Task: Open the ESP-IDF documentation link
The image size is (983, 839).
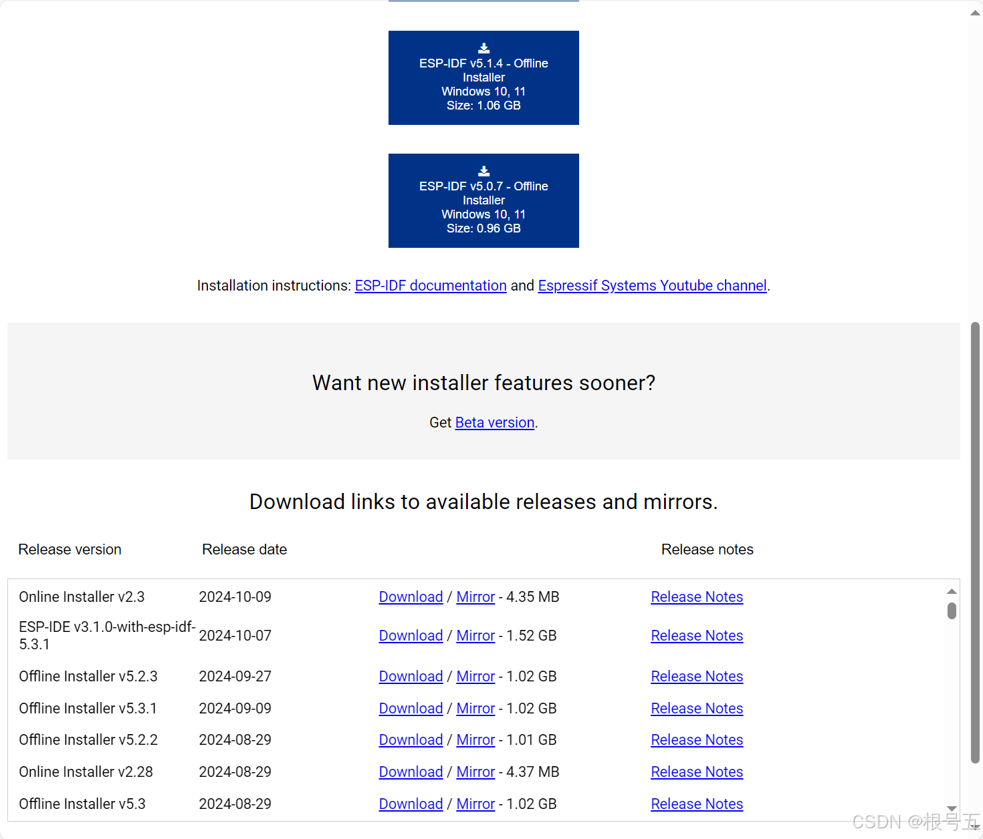Action: pos(430,285)
